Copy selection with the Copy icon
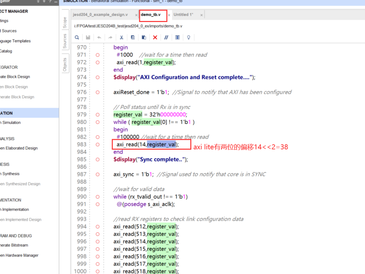The image size is (365, 274). pyautogui.click(x=133, y=37)
